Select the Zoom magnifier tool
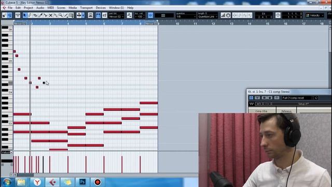332x187 pixels. point(61,15)
